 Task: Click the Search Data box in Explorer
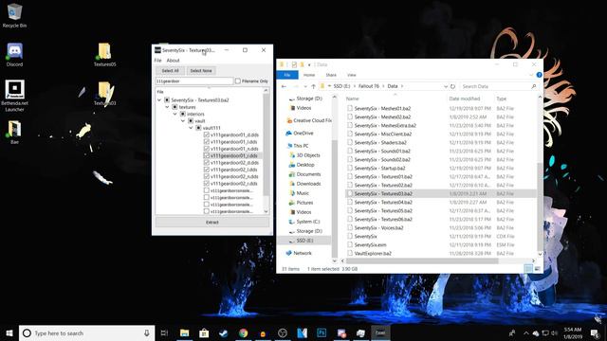tap(498, 86)
